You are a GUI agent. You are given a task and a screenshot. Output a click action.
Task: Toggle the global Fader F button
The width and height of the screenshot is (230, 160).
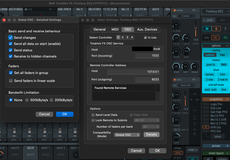tap(225, 29)
